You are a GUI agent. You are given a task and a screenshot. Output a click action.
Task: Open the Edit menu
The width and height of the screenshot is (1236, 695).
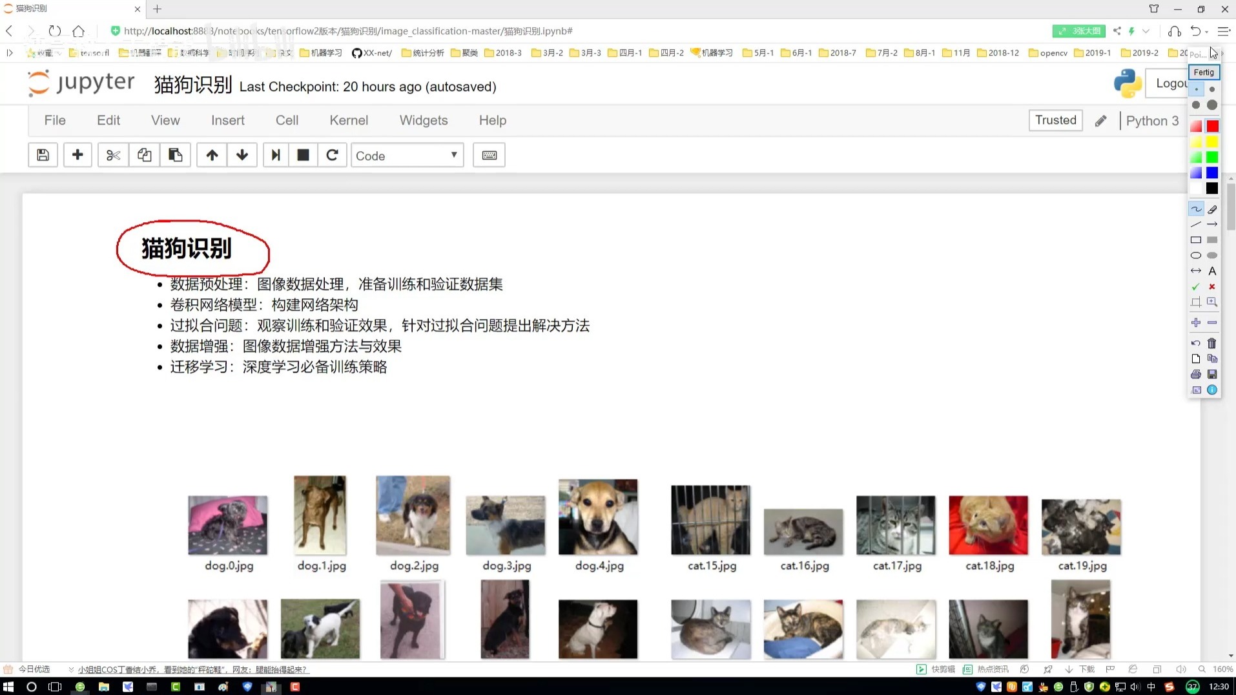tap(108, 120)
